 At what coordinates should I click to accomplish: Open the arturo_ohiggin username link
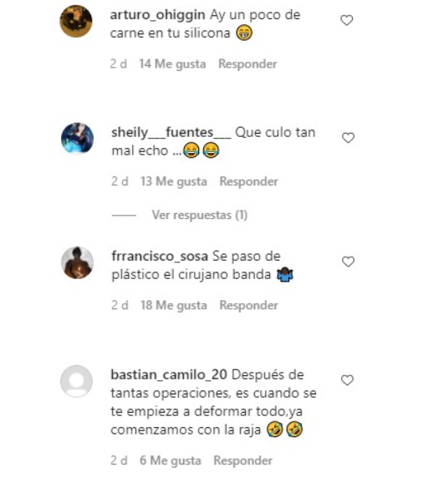[157, 15]
